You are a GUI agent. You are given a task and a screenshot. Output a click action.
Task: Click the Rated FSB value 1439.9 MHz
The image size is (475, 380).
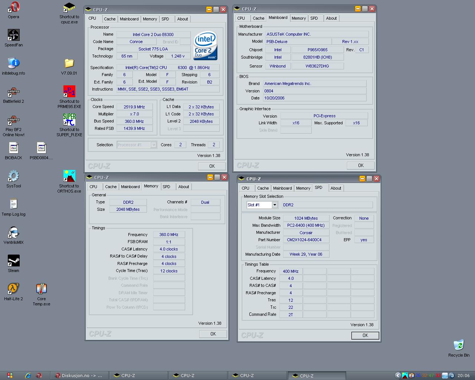(134, 128)
